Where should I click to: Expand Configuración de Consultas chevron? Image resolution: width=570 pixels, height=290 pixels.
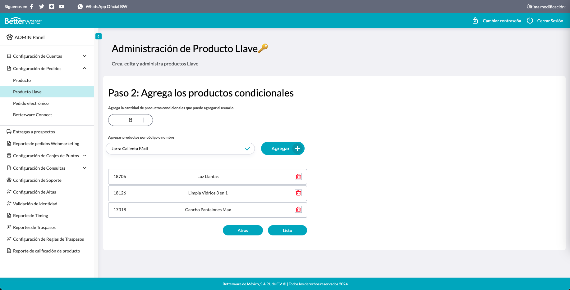click(85, 168)
